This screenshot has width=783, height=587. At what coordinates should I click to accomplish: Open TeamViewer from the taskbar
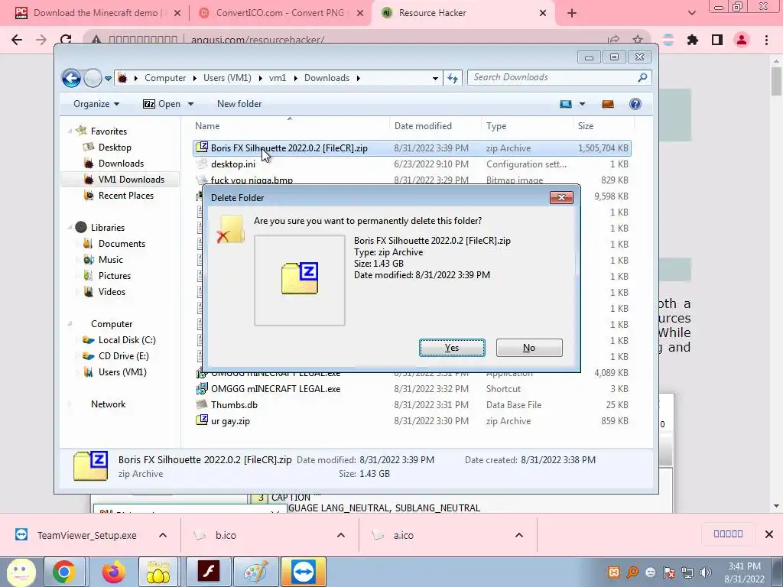pyautogui.click(x=304, y=572)
